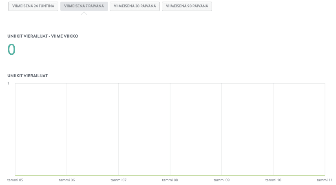Click the green data line above tammi 08
The image size is (336, 185).
(x=170, y=176)
